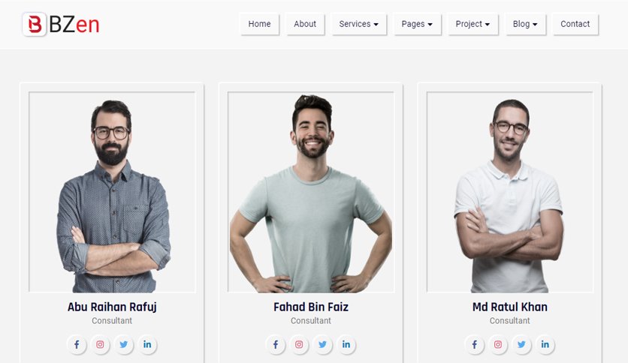This screenshot has height=363, width=628.
Task: Select Md Ratul Khan's portrait photo
Action: 509,192
